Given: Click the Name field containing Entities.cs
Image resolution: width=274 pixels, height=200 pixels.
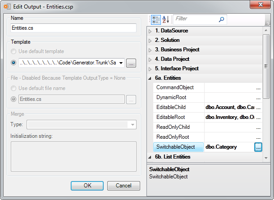Looking at the screenshot, I should (73, 28).
